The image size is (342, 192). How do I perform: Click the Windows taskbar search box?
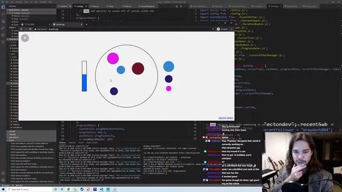[29, 189]
